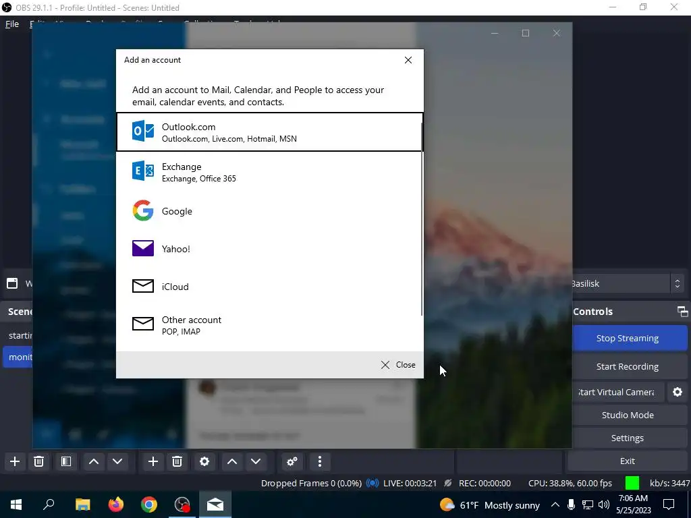Screen dimensions: 691x518
Task: Move source down in the list
Action: (256, 461)
